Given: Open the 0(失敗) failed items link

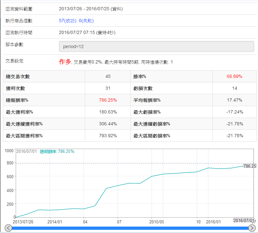Looking at the screenshot, I should (86, 21).
